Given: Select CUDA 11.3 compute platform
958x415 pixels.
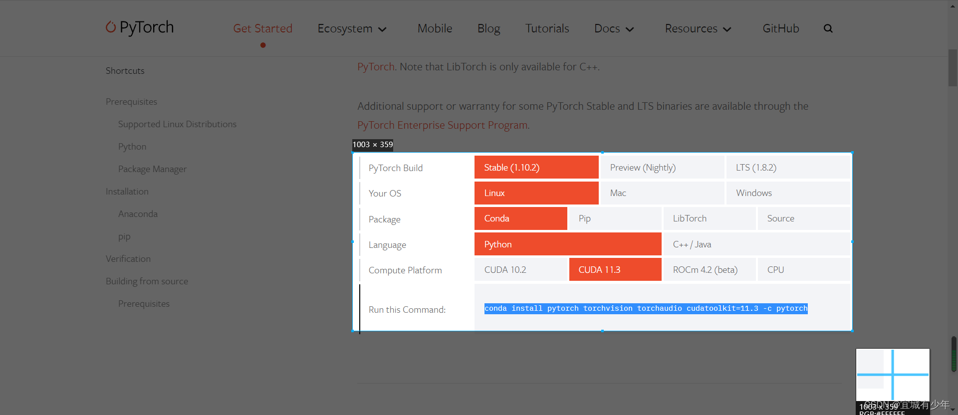Looking at the screenshot, I should [615, 269].
